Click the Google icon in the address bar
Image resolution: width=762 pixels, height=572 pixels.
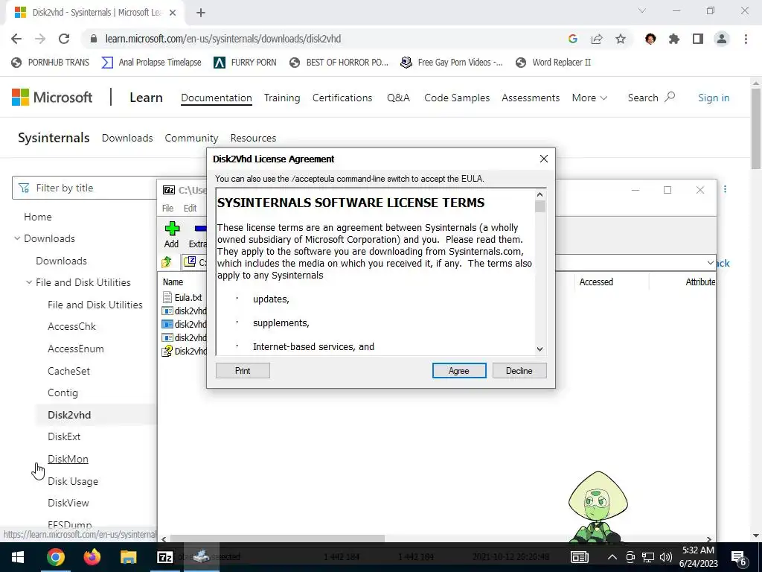[x=573, y=39]
